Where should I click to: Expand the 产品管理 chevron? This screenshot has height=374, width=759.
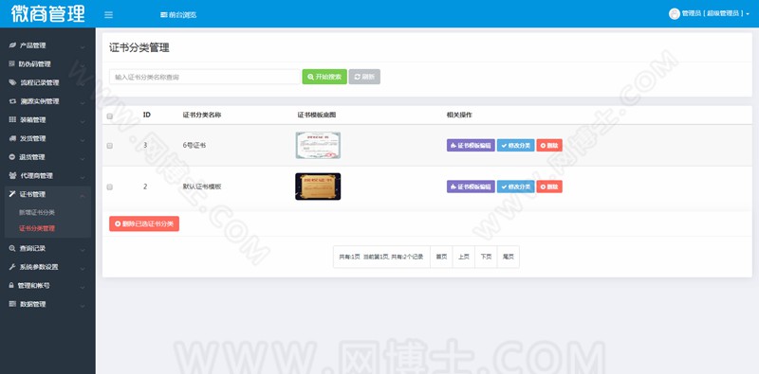click(x=83, y=47)
